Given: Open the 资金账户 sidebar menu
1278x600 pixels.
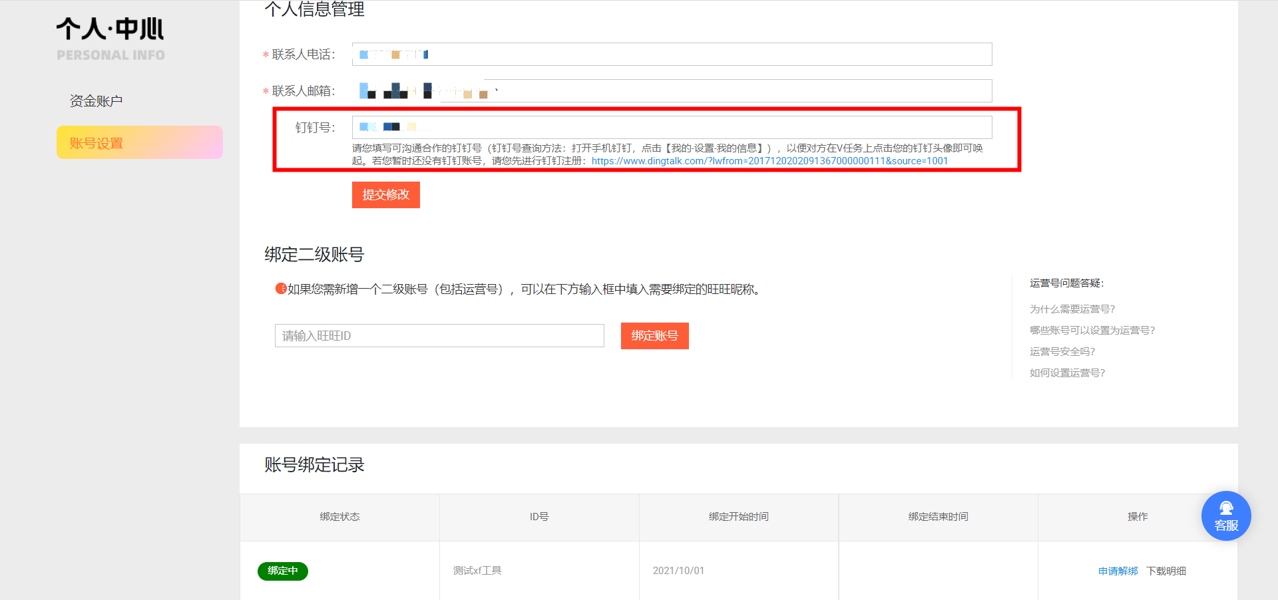Looking at the screenshot, I should (x=97, y=101).
